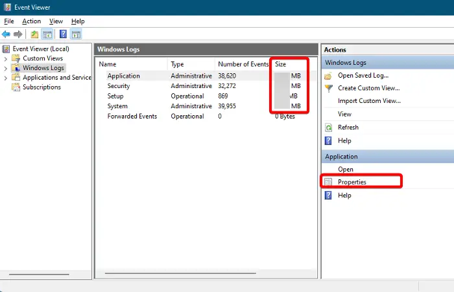
Task: Click the Refresh action link
Action: [348, 128]
